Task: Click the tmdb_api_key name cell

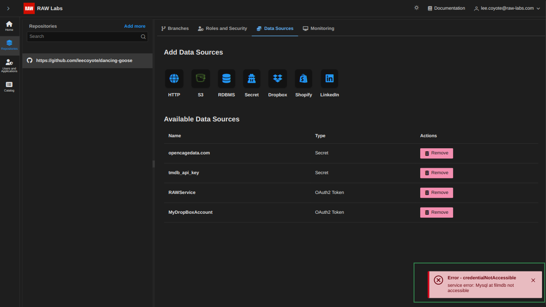Action: point(184,173)
